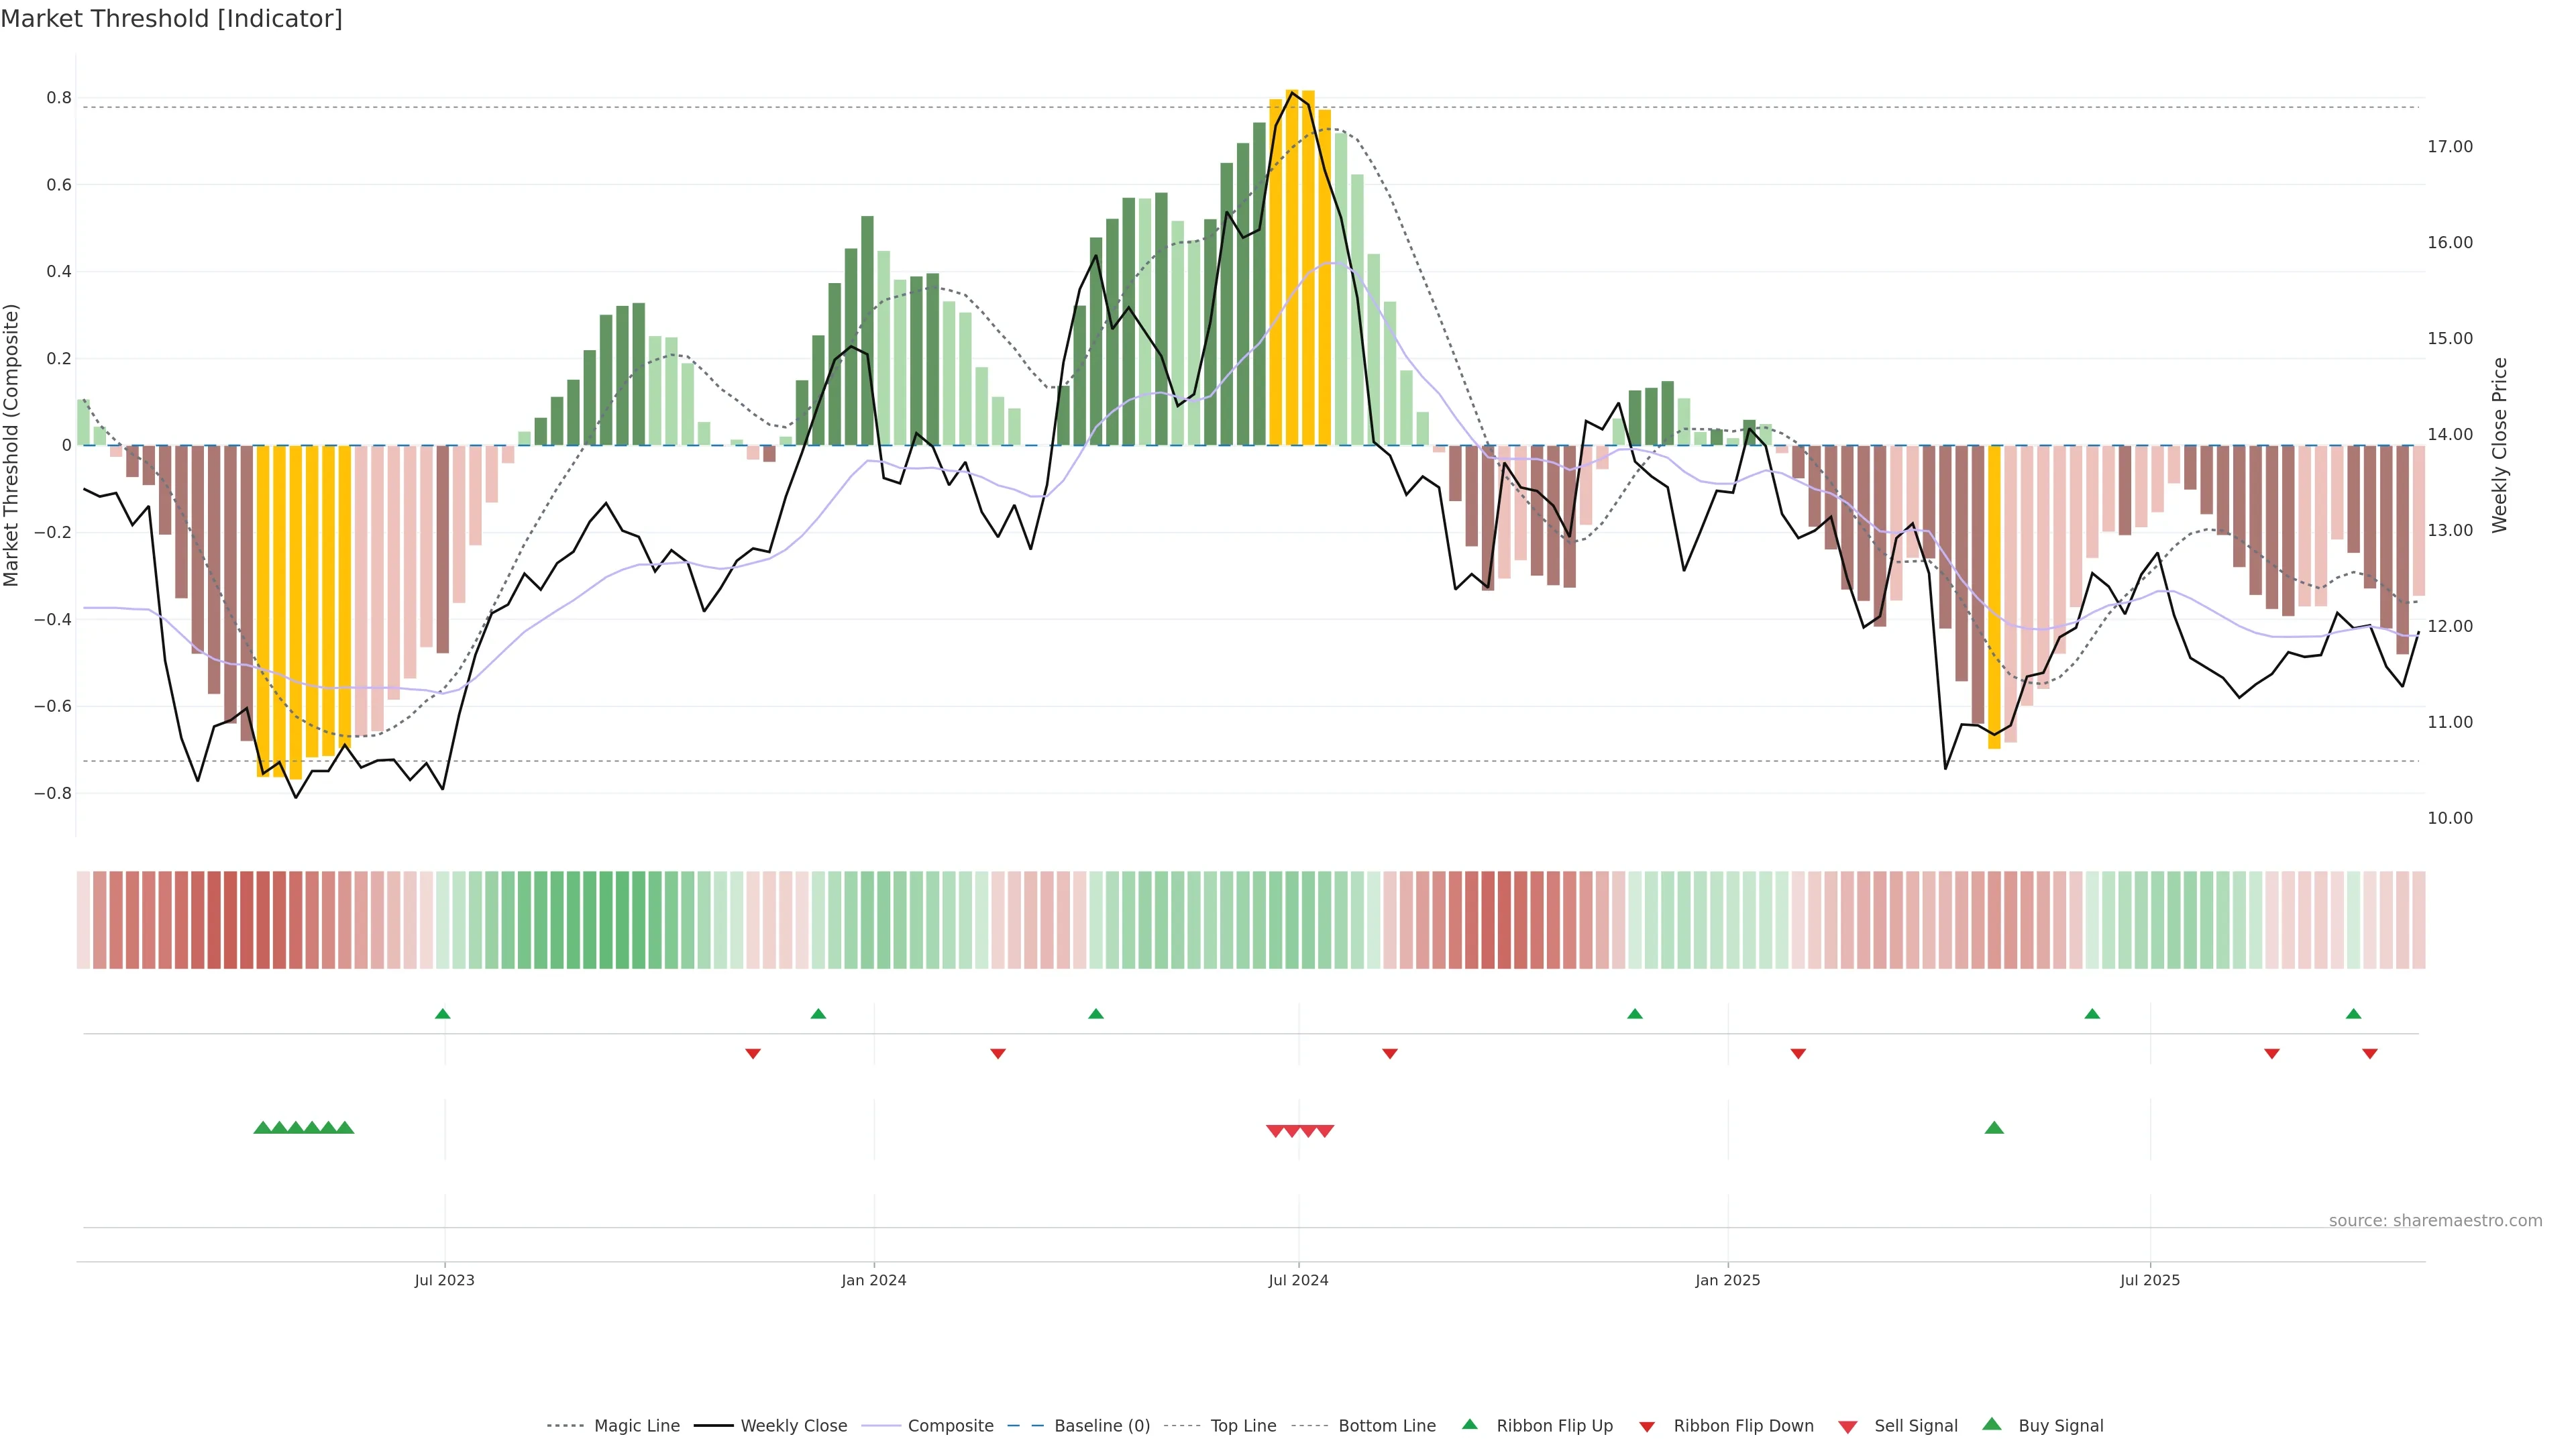
Task: Click the source: sharemaestro.com text
Action: tap(2435, 1221)
